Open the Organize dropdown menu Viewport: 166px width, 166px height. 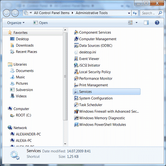point(16,23)
